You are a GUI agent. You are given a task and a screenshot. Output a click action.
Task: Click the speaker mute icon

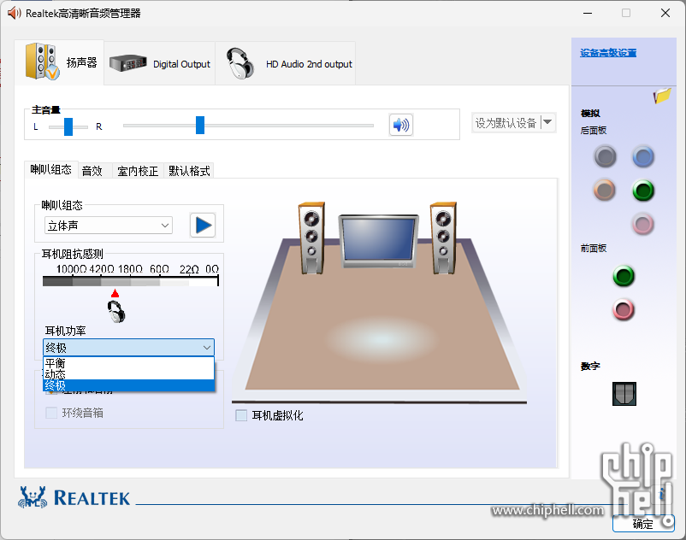click(400, 125)
